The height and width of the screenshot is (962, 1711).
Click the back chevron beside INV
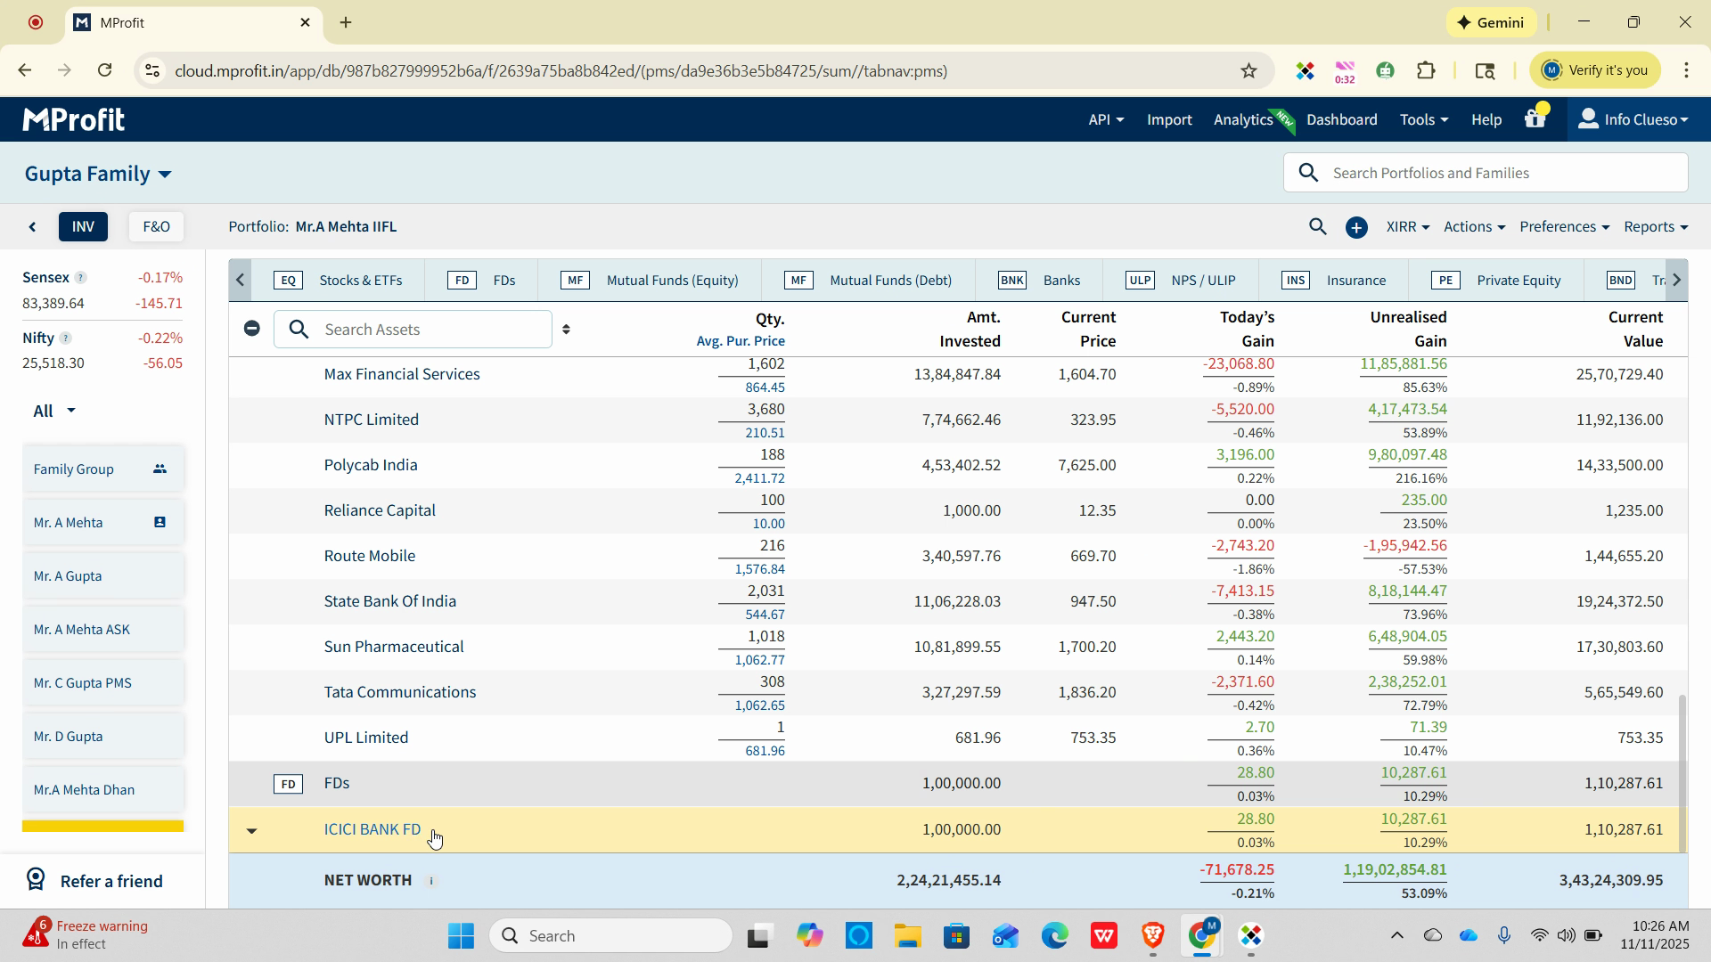(x=33, y=227)
